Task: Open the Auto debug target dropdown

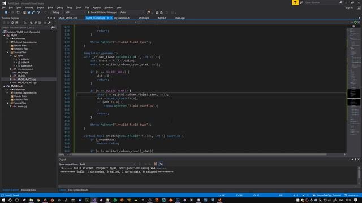Action: [132, 12]
